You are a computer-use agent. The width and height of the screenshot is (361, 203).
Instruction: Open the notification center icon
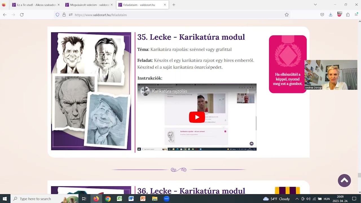pyautogui.click(x=354, y=199)
